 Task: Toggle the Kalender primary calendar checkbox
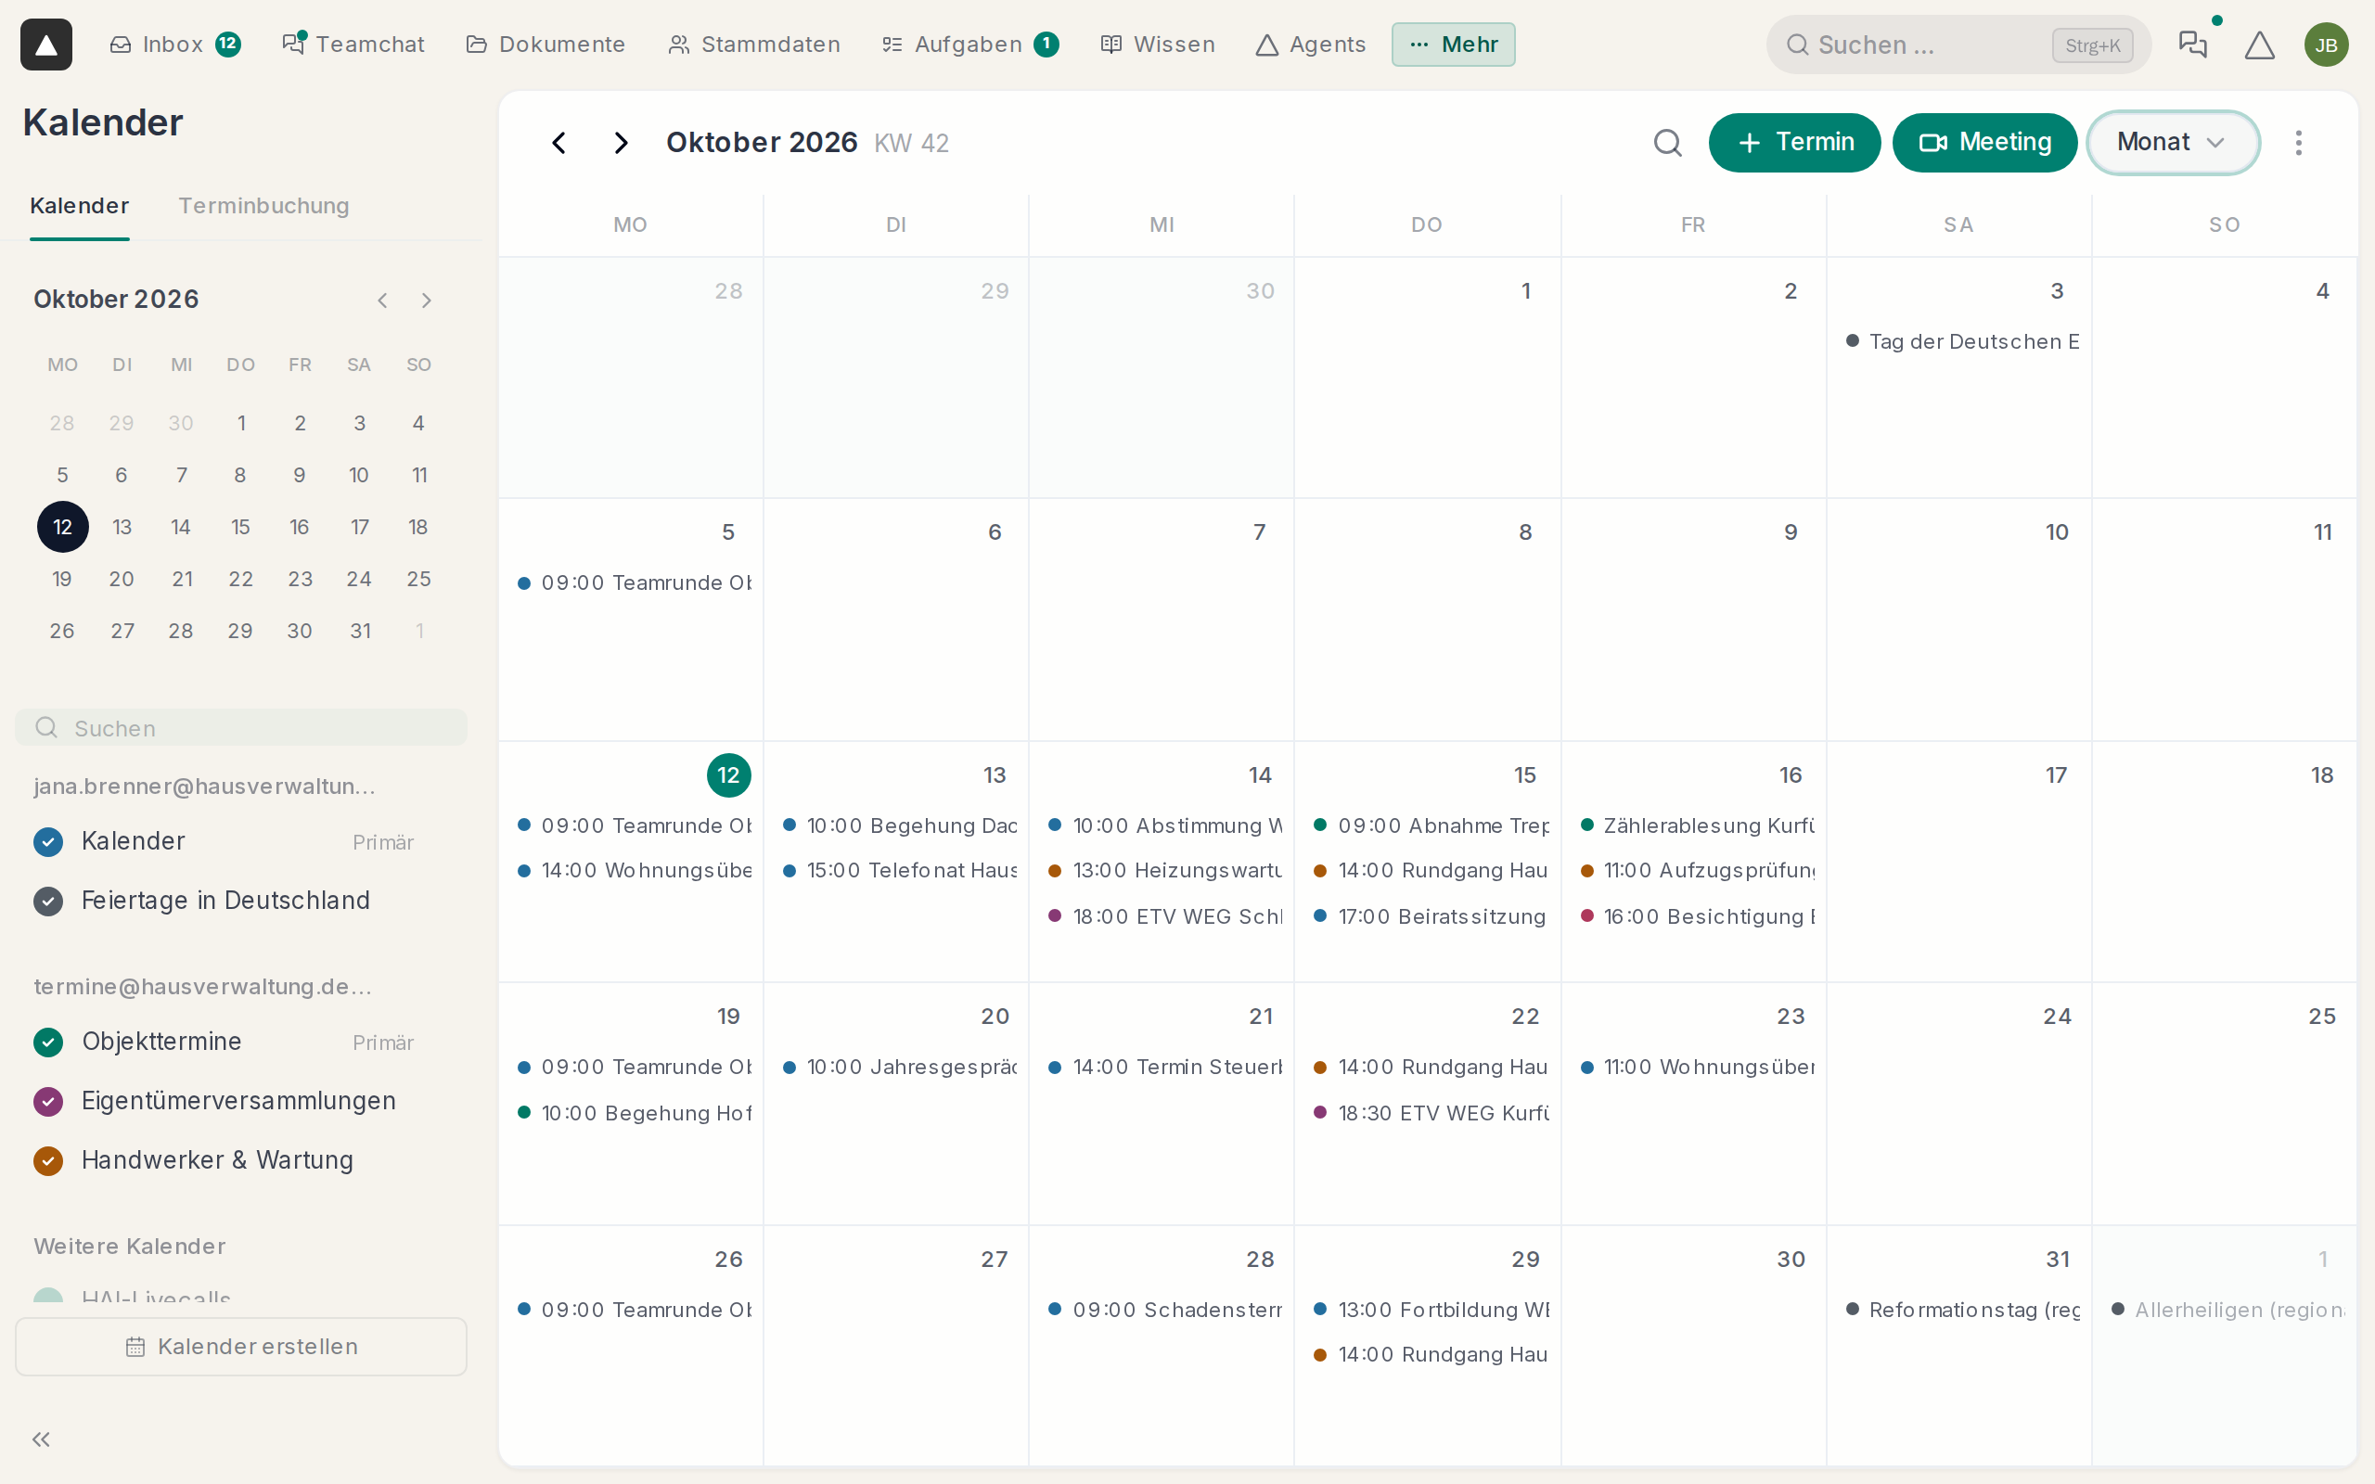48,841
